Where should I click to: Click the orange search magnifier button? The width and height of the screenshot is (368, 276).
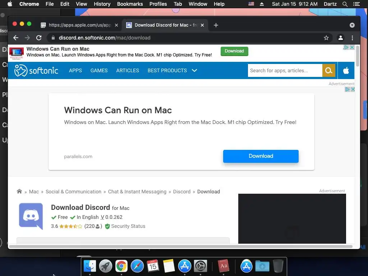tap(328, 70)
